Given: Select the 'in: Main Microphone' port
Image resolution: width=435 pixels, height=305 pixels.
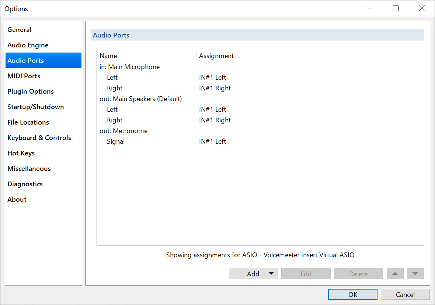Looking at the screenshot, I should [x=130, y=67].
